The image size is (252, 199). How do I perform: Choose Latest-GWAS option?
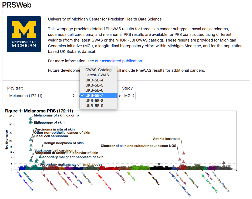[x=97, y=75]
